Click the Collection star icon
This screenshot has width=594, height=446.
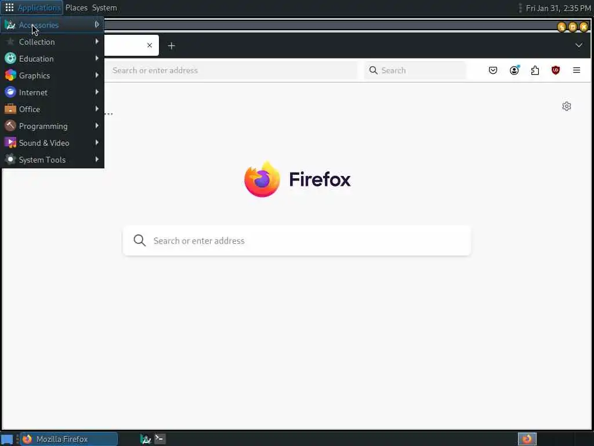coord(10,42)
